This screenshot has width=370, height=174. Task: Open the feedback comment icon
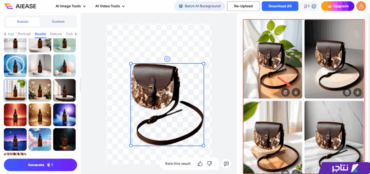pos(226,164)
